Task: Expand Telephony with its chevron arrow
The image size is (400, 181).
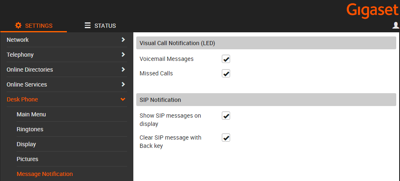Action: pos(123,54)
